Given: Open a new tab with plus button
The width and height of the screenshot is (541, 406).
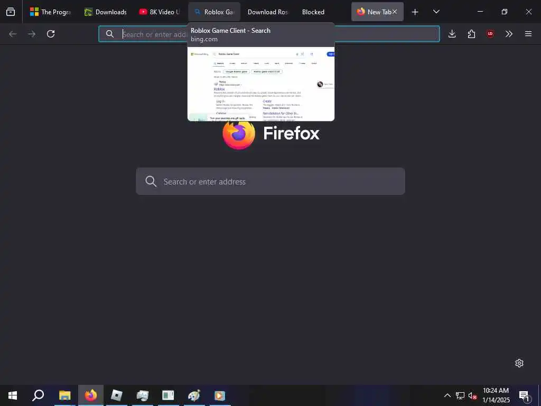Looking at the screenshot, I should [415, 12].
